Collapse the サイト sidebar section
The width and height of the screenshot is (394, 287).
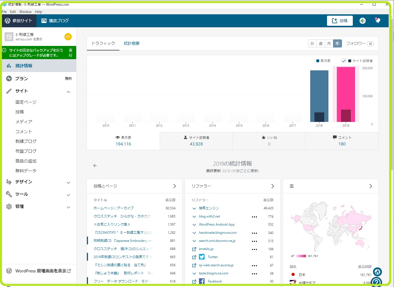(68, 92)
